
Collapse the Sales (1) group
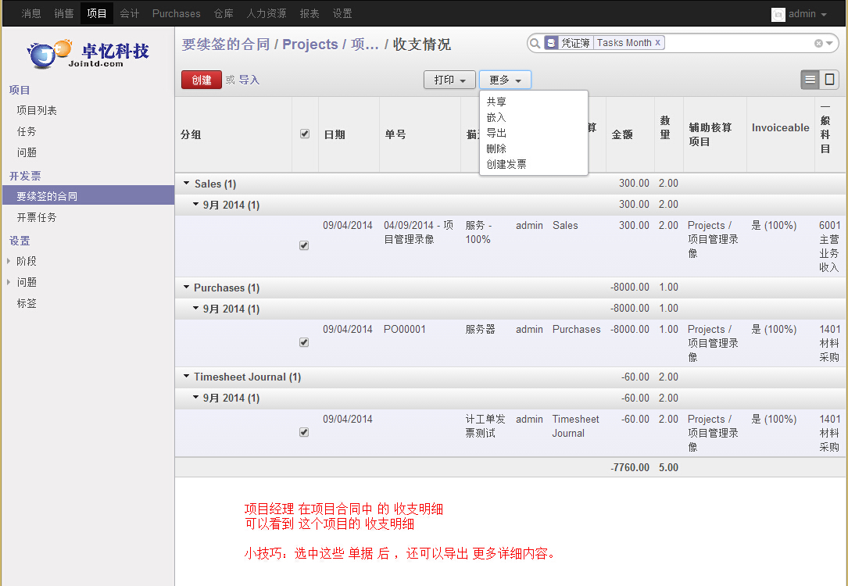[187, 184]
